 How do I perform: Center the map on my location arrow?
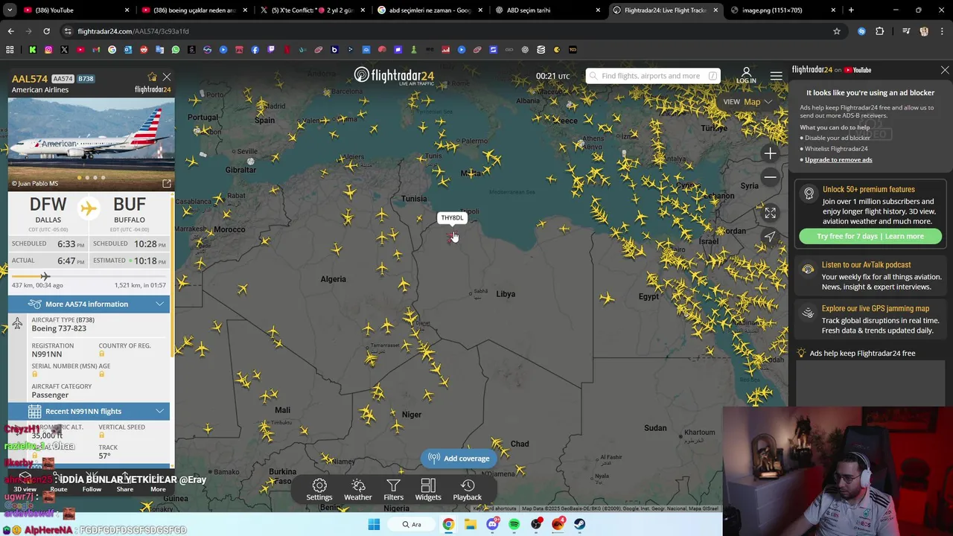[771, 237]
